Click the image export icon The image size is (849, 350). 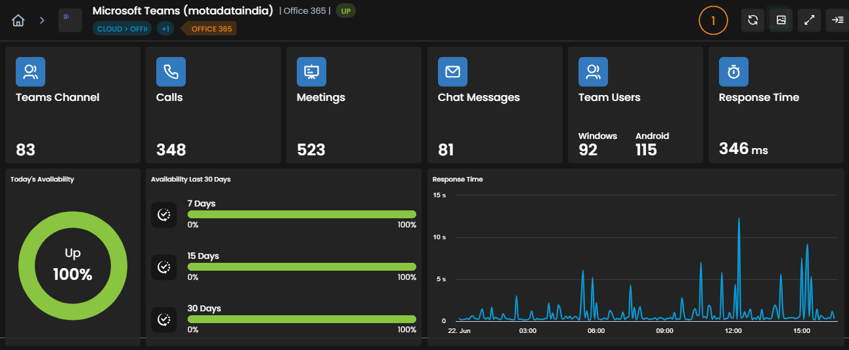[x=781, y=20]
